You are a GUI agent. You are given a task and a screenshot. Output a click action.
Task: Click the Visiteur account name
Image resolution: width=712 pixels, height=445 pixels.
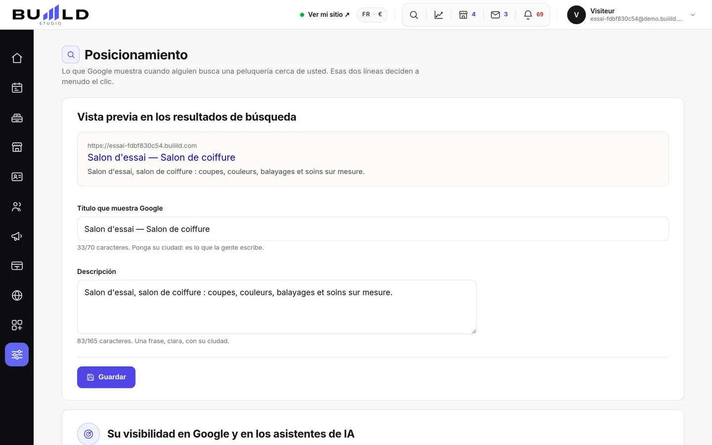pyautogui.click(x=602, y=11)
